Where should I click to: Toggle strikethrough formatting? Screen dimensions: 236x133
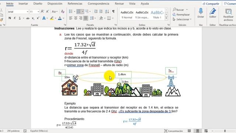coord(28,18)
